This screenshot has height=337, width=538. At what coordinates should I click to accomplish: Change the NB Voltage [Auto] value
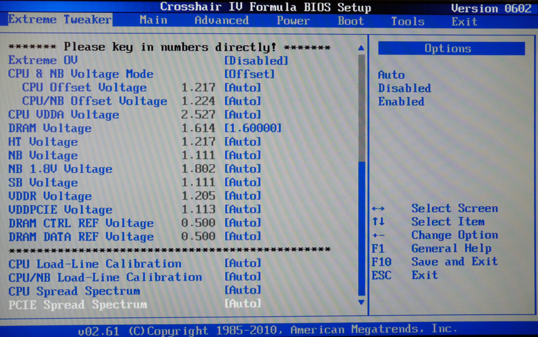243,155
